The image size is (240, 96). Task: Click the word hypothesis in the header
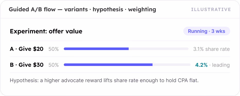(108, 9)
